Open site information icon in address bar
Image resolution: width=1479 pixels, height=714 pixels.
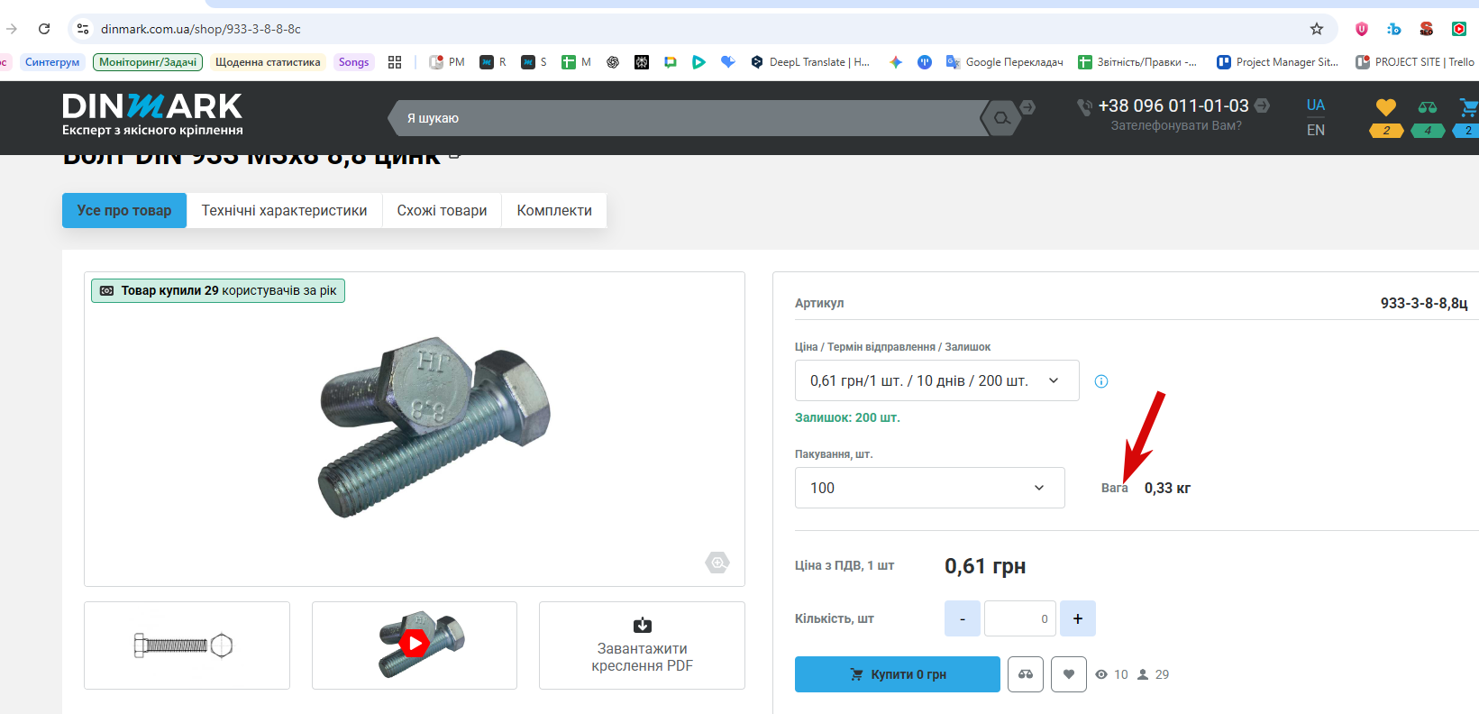coord(83,29)
